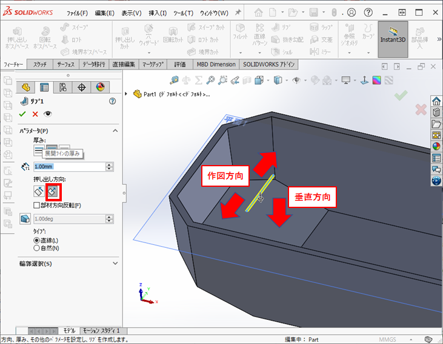Switch to the モーション スタディ 1 tab
The width and height of the screenshot is (443, 344).
[101, 331]
